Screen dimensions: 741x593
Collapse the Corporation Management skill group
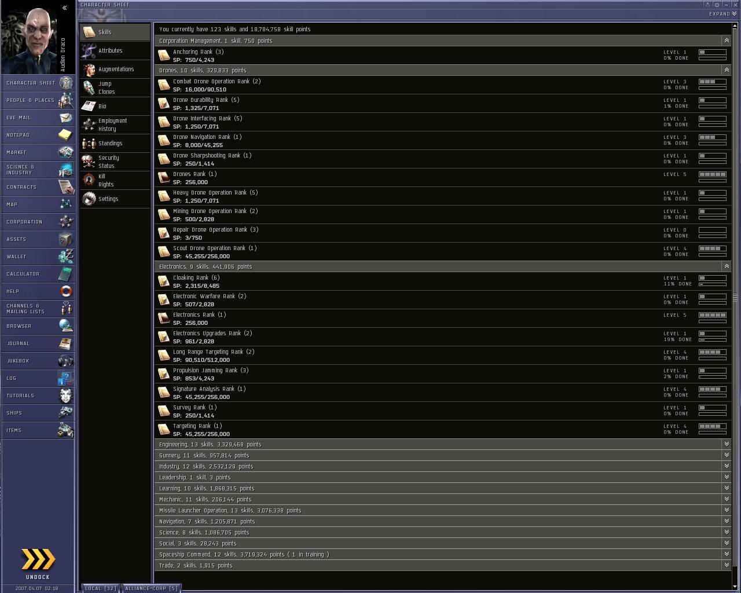(726, 41)
